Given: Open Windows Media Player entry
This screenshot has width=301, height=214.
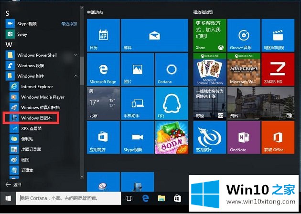Looking at the screenshot, I should (x=42, y=97).
